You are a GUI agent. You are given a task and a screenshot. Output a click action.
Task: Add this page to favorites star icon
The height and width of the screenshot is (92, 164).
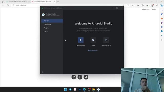coord(128,5)
